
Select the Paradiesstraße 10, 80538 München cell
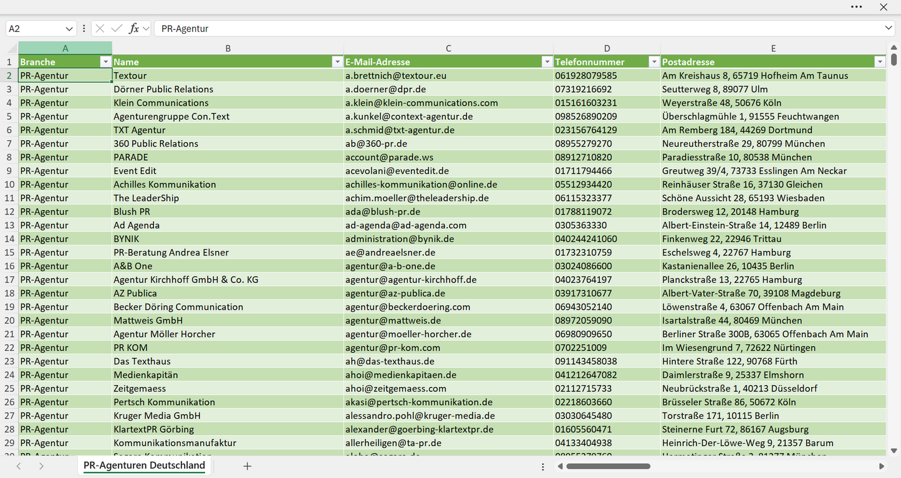tap(773, 157)
